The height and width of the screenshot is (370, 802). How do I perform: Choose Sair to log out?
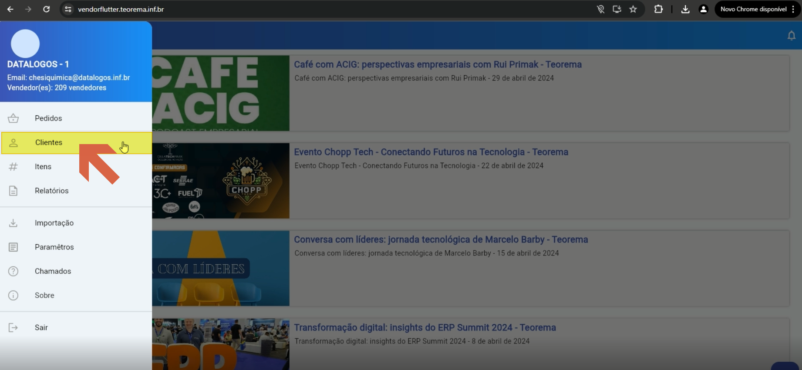pyautogui.click(x=76, y=328)
